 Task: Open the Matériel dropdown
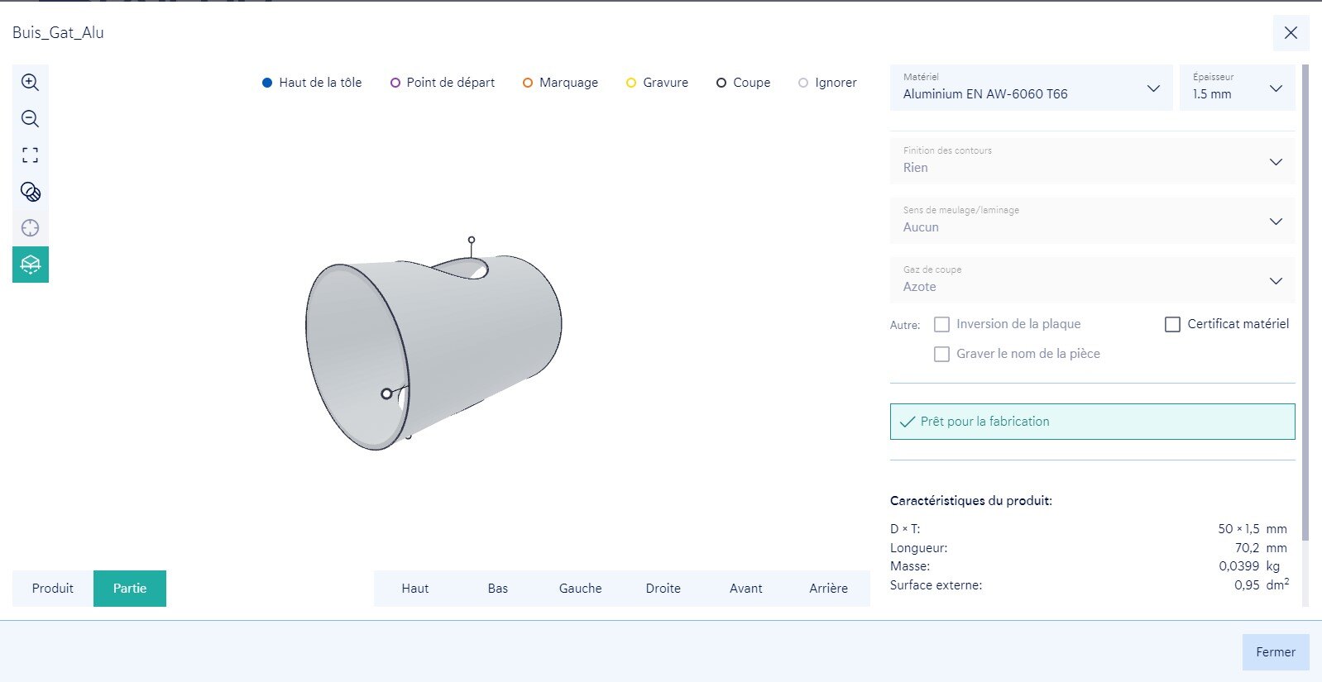click(x=1031, y=88)
